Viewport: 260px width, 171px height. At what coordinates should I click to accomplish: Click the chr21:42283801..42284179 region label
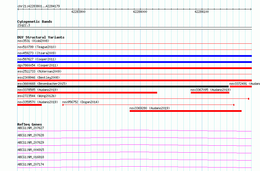[39, 6]
